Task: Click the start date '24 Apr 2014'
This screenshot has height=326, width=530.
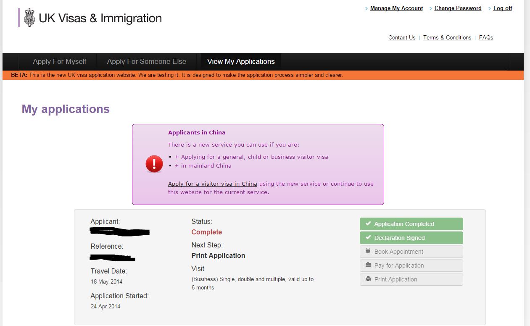Action: [x=105, y=306]
